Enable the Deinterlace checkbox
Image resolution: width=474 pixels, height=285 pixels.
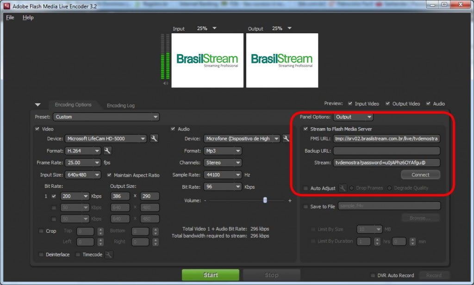tap(41, 254)
